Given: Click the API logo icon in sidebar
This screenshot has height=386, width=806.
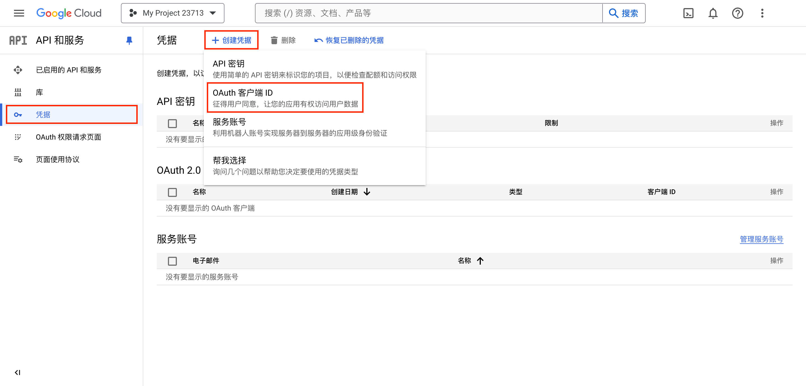Looking at the screenshot, I should (18, 40).
